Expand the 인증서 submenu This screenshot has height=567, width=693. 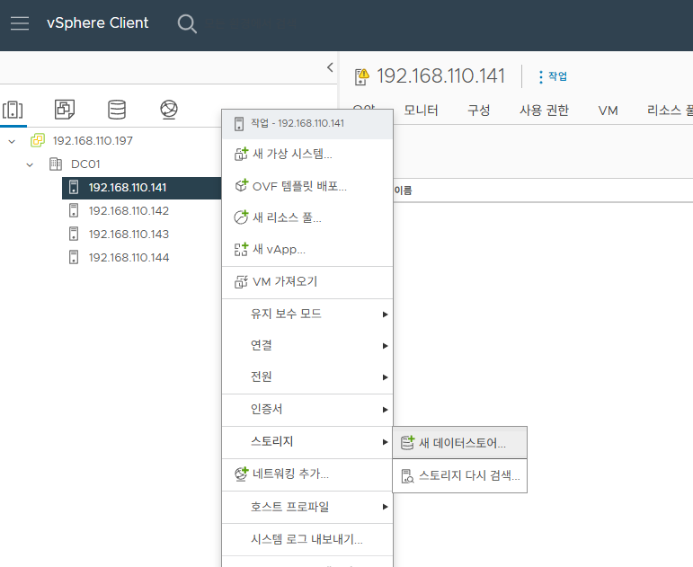(x=385, y=410)
